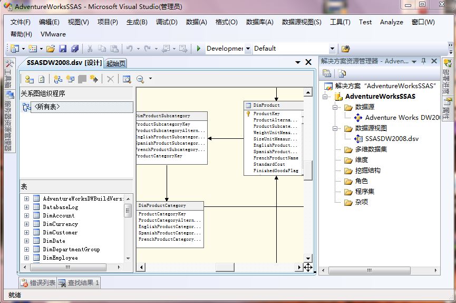Click the New Named Query icon
The width and height of the screenshot is (456, 303).
(x=70, y=79)
